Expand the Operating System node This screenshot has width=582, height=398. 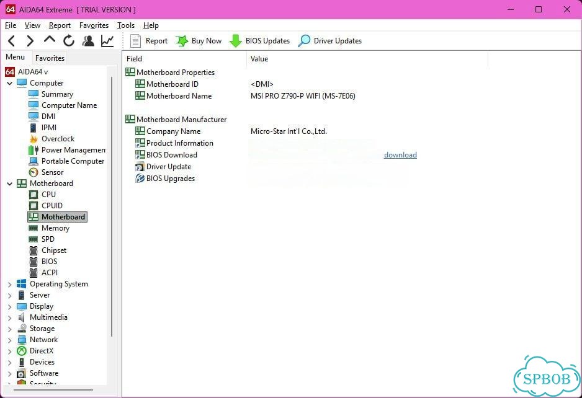(10, 285)
